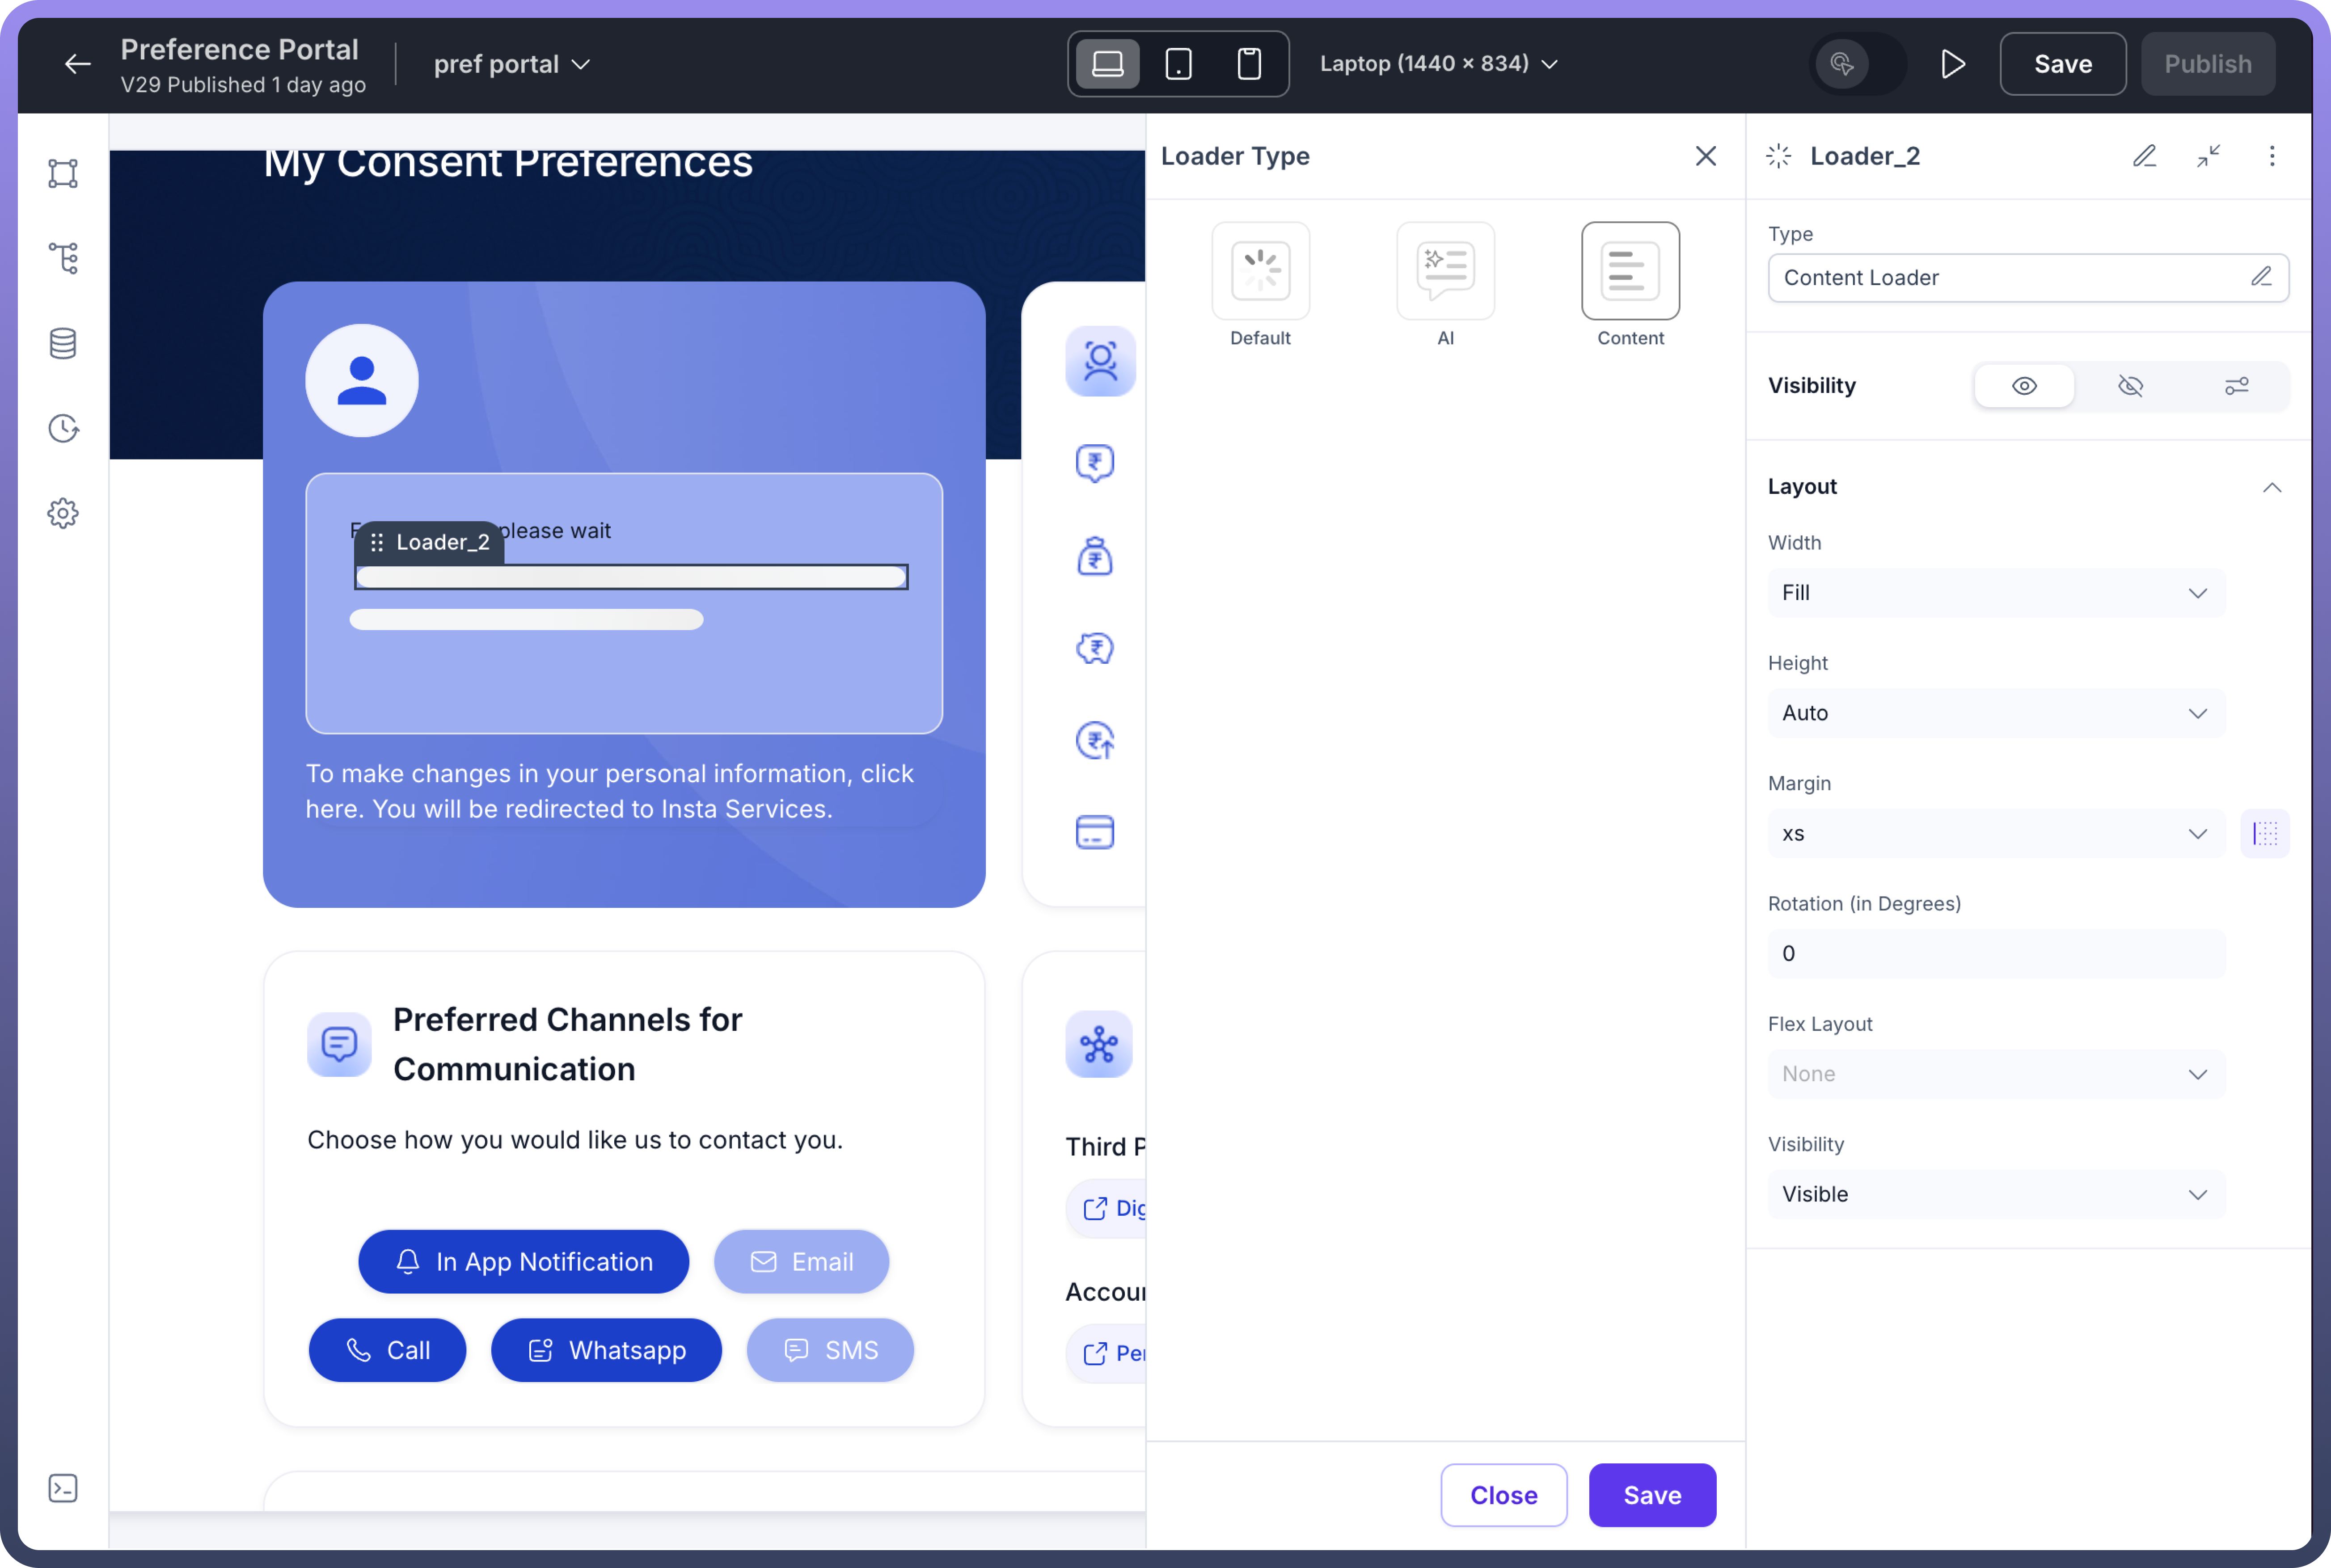Click the Loader_2 skeleton progress bar
This screenshot has width=2331, height=1568.
(630, 577)
